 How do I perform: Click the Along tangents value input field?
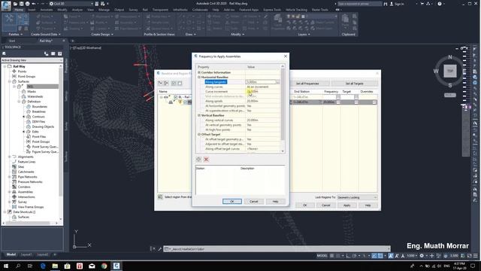[261, 82]
